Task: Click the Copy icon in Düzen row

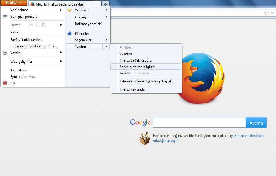Action: [37, 25]
